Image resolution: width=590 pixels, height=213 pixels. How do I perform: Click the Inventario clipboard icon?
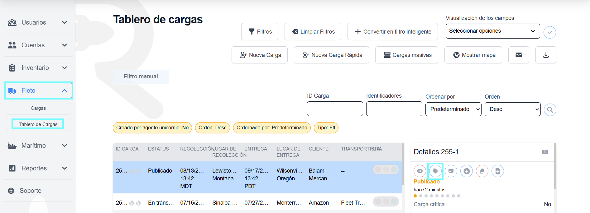pos(12,68)
